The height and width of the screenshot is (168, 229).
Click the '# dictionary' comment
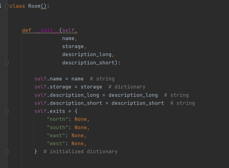pos(127,87)
